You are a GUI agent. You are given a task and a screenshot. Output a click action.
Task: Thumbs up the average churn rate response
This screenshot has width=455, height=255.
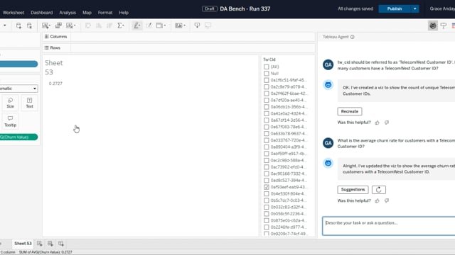click(377, 200)
